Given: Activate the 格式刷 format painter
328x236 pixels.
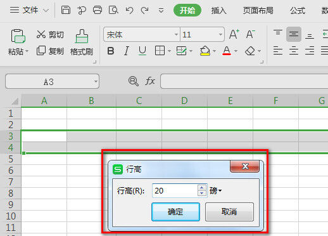Looking at the screenshot, I should 82,43.
